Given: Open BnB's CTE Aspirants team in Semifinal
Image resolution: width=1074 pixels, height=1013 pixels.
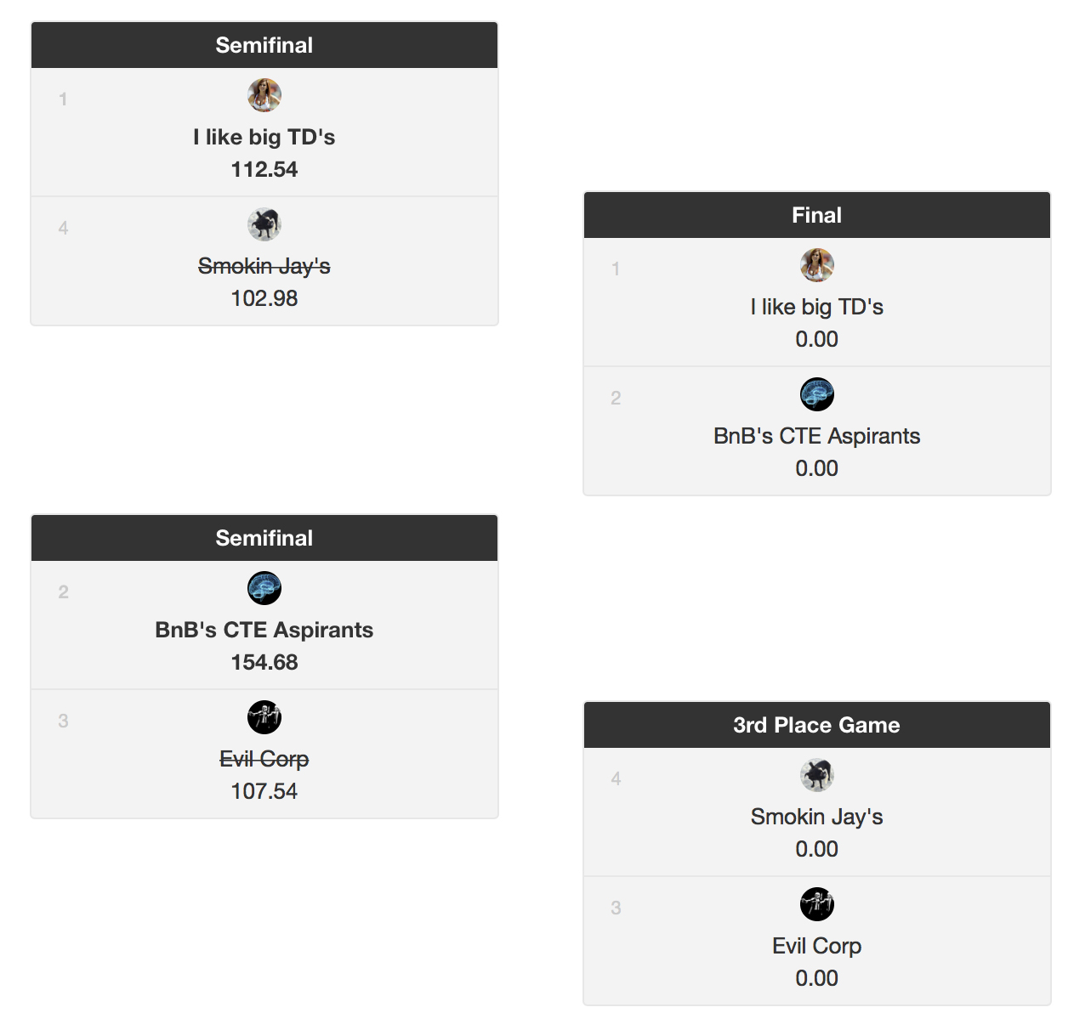Looking at the screenshot, I should 264,630.
